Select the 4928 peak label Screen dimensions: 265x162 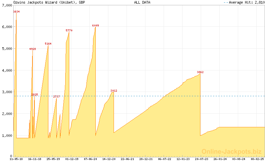coord(32,49)
